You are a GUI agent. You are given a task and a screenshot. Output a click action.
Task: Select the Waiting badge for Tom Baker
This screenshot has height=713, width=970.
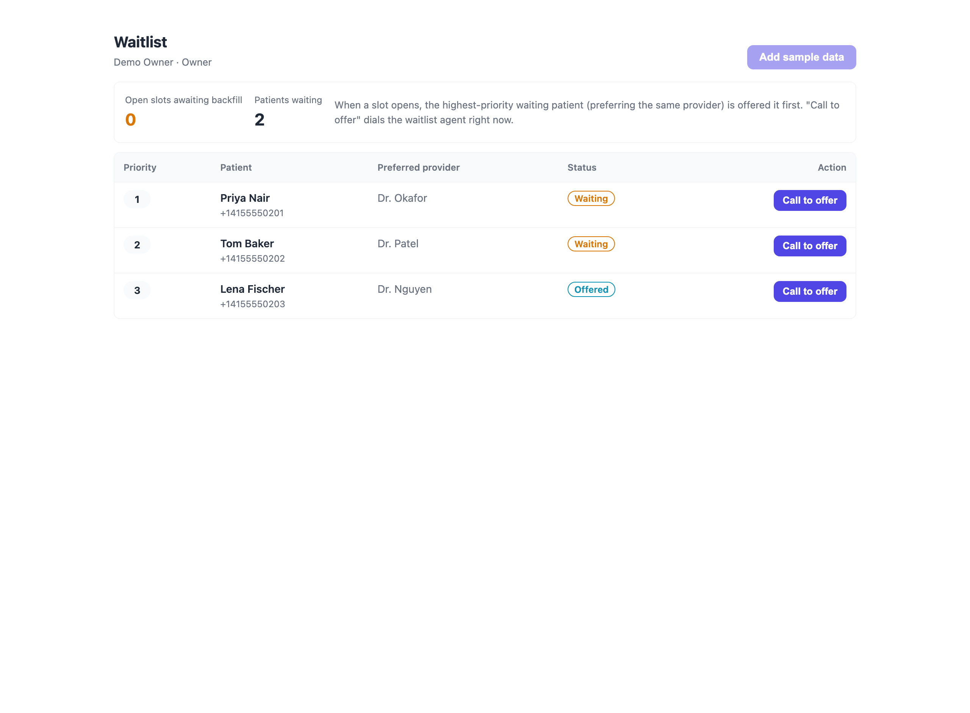pyautogui.click(x=591, y=244)
